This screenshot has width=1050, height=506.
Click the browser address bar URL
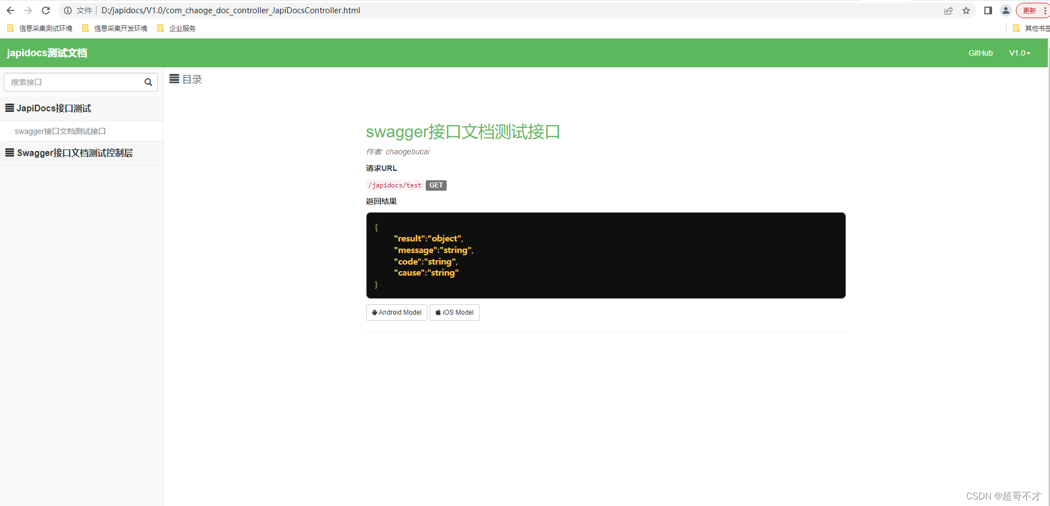click(231, 10)
